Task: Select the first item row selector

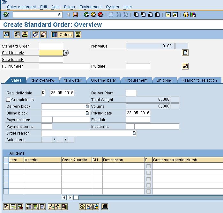Action: (6, 166)
